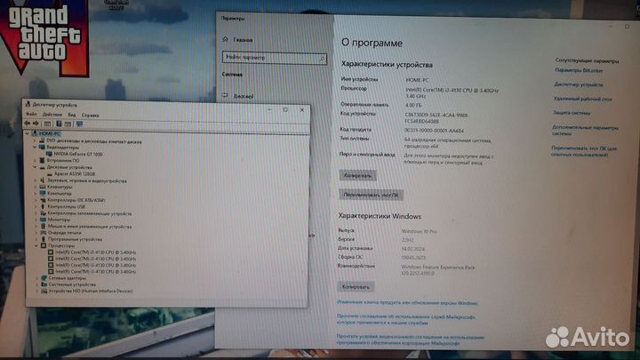
Task: Collapse the Процессоры node
Action: (x=36, y=245)
